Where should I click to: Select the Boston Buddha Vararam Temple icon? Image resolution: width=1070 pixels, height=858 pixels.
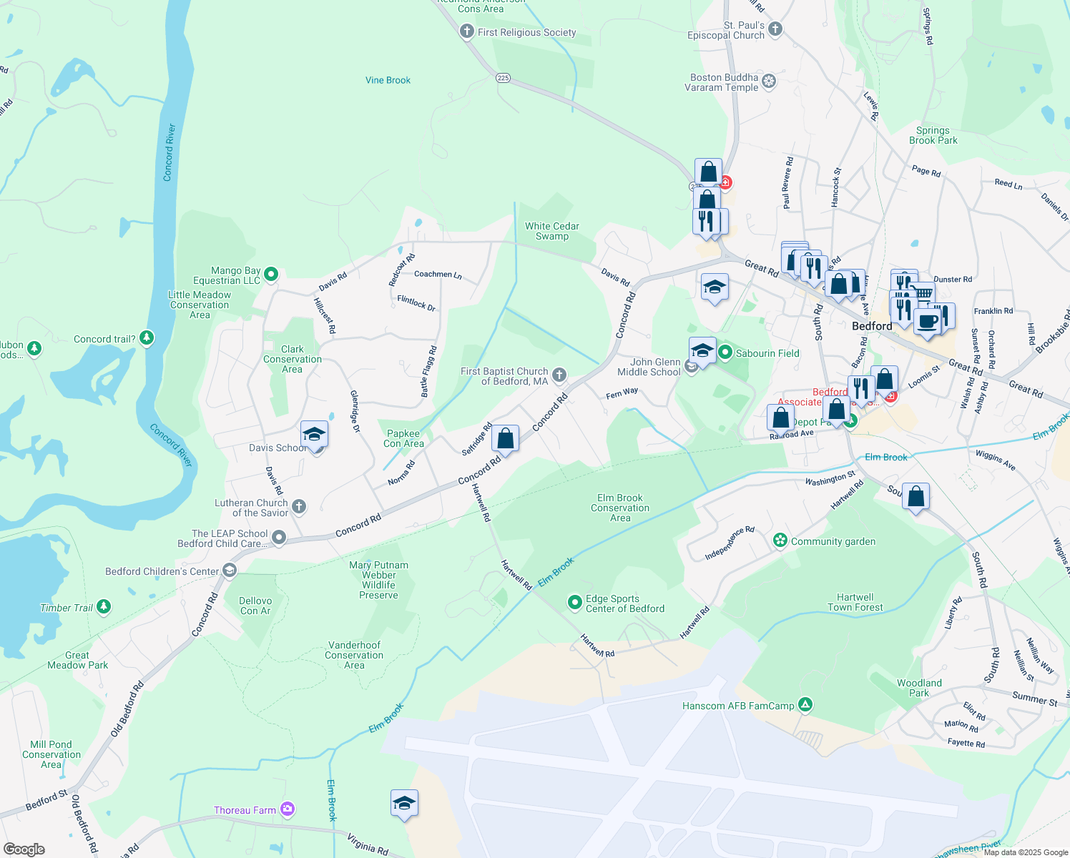coord(769,82)
